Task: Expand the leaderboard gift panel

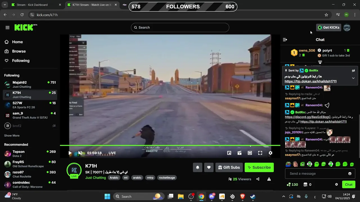Action: click(320, 62)
